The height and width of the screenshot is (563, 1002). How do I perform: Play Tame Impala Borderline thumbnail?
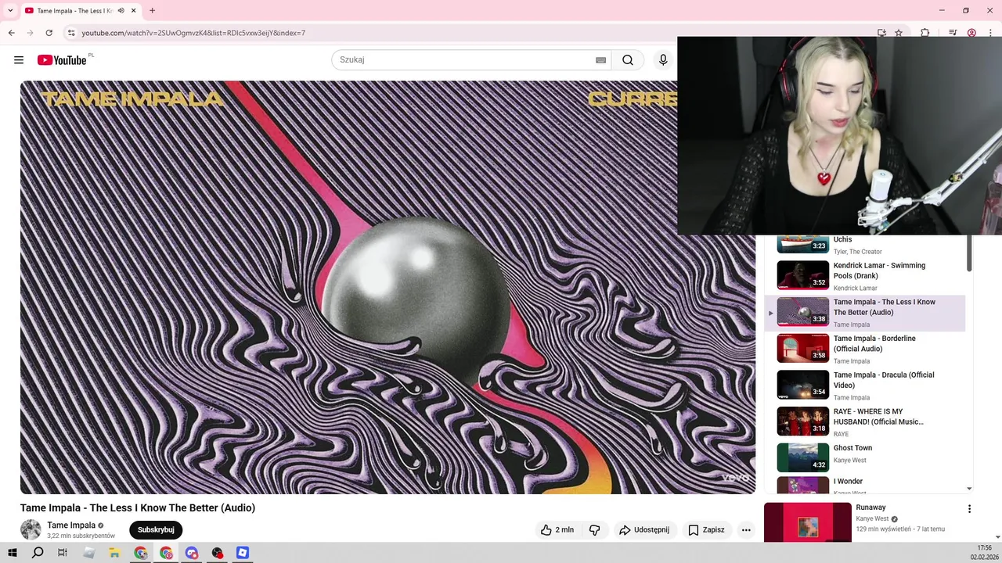pos(802,348)
